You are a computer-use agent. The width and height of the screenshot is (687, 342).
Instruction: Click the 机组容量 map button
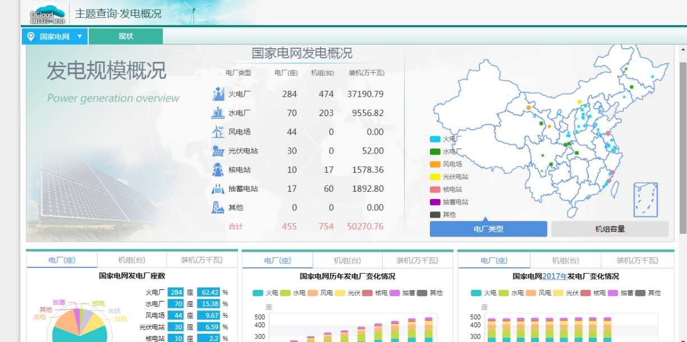point(610,229)
